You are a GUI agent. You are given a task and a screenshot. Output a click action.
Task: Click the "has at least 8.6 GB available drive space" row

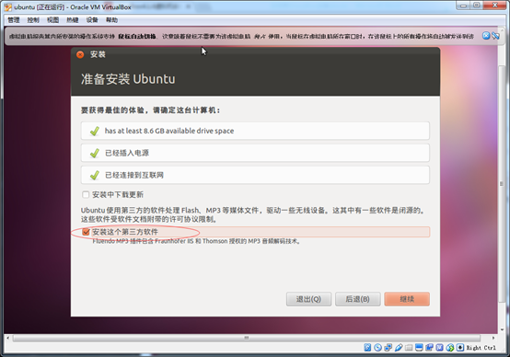255,131
